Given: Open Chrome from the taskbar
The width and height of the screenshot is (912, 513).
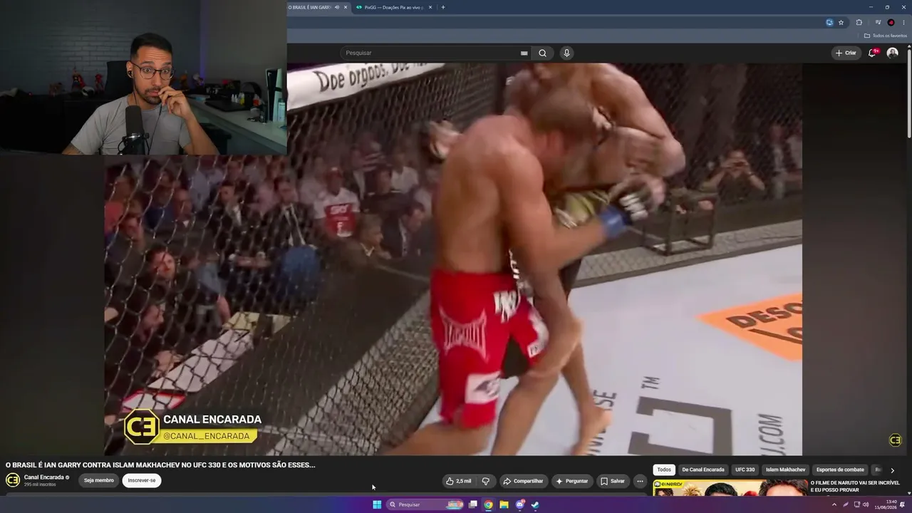Looking at the screenshot, I should point(488,504).
